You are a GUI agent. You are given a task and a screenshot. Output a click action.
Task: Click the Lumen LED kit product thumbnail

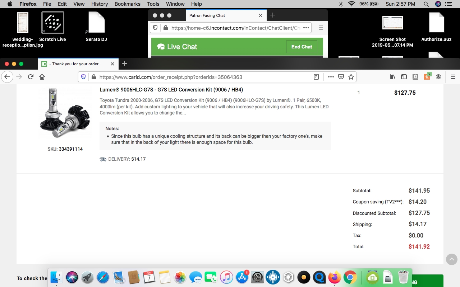pos(65,113)
